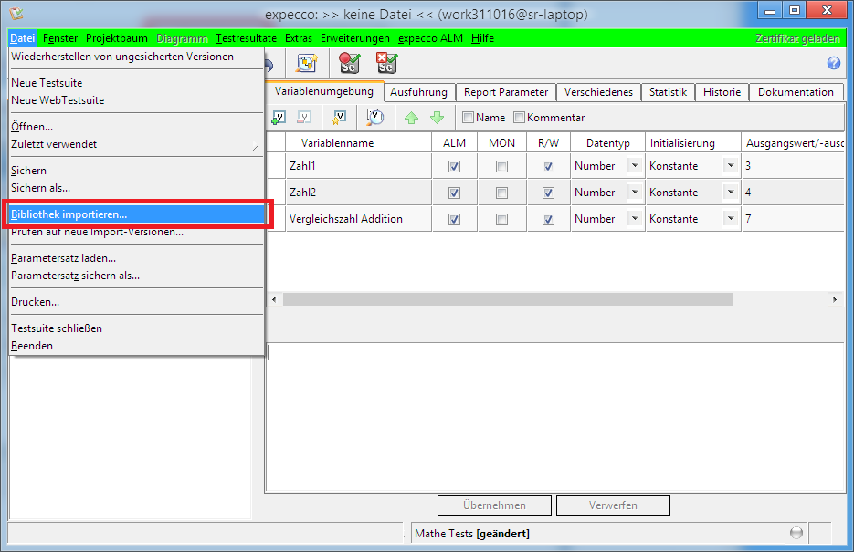The image size is (854, 552).
Task: Expand the Zuletzt verwendet submenu
Action: [x=135, y=144]
